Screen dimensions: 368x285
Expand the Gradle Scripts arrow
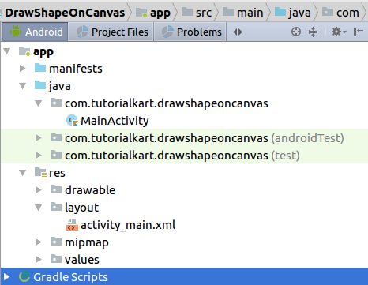tap(6, 276)
